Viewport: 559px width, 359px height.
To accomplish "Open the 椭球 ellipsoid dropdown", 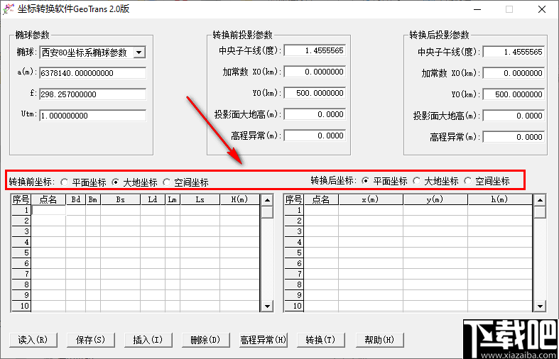I will [139, 53].
